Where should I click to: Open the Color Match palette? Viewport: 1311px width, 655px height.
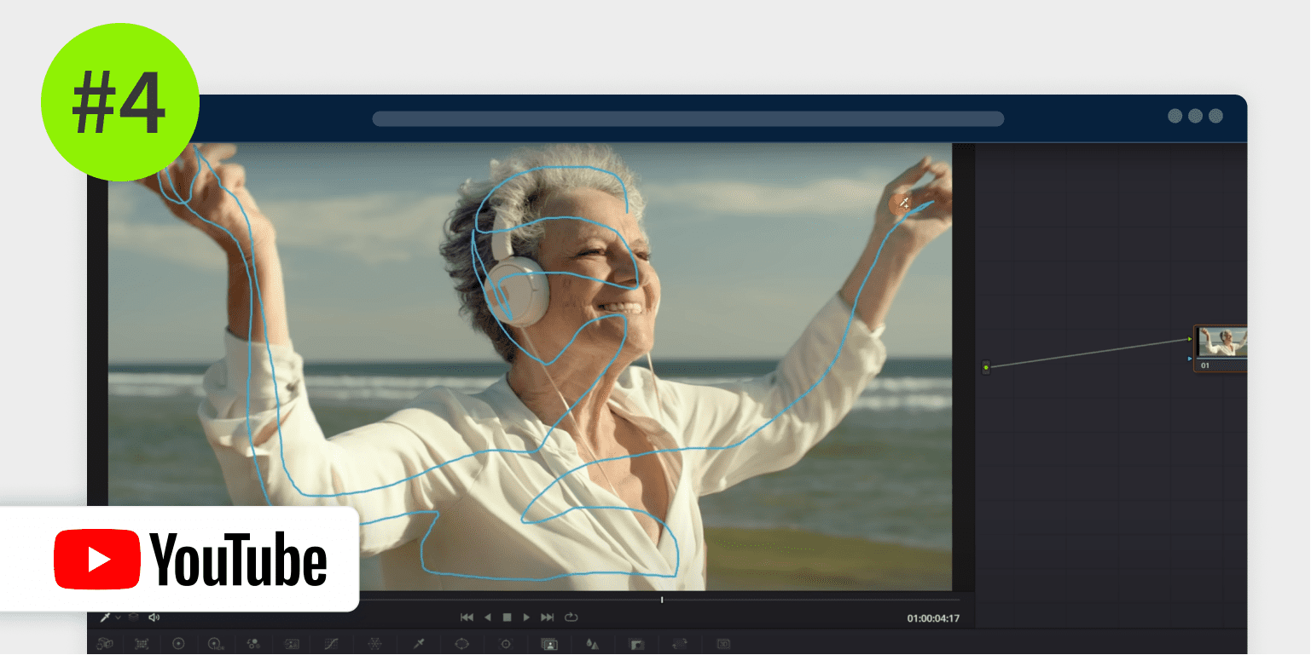tap(142, 644)
